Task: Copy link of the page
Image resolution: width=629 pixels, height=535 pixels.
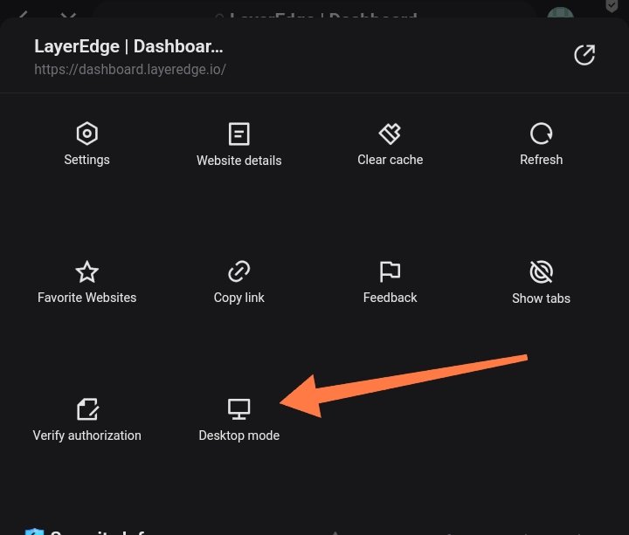Action: tap(239, 282)
